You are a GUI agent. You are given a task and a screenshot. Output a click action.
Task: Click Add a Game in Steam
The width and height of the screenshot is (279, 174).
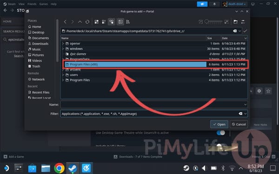point(14,157)
